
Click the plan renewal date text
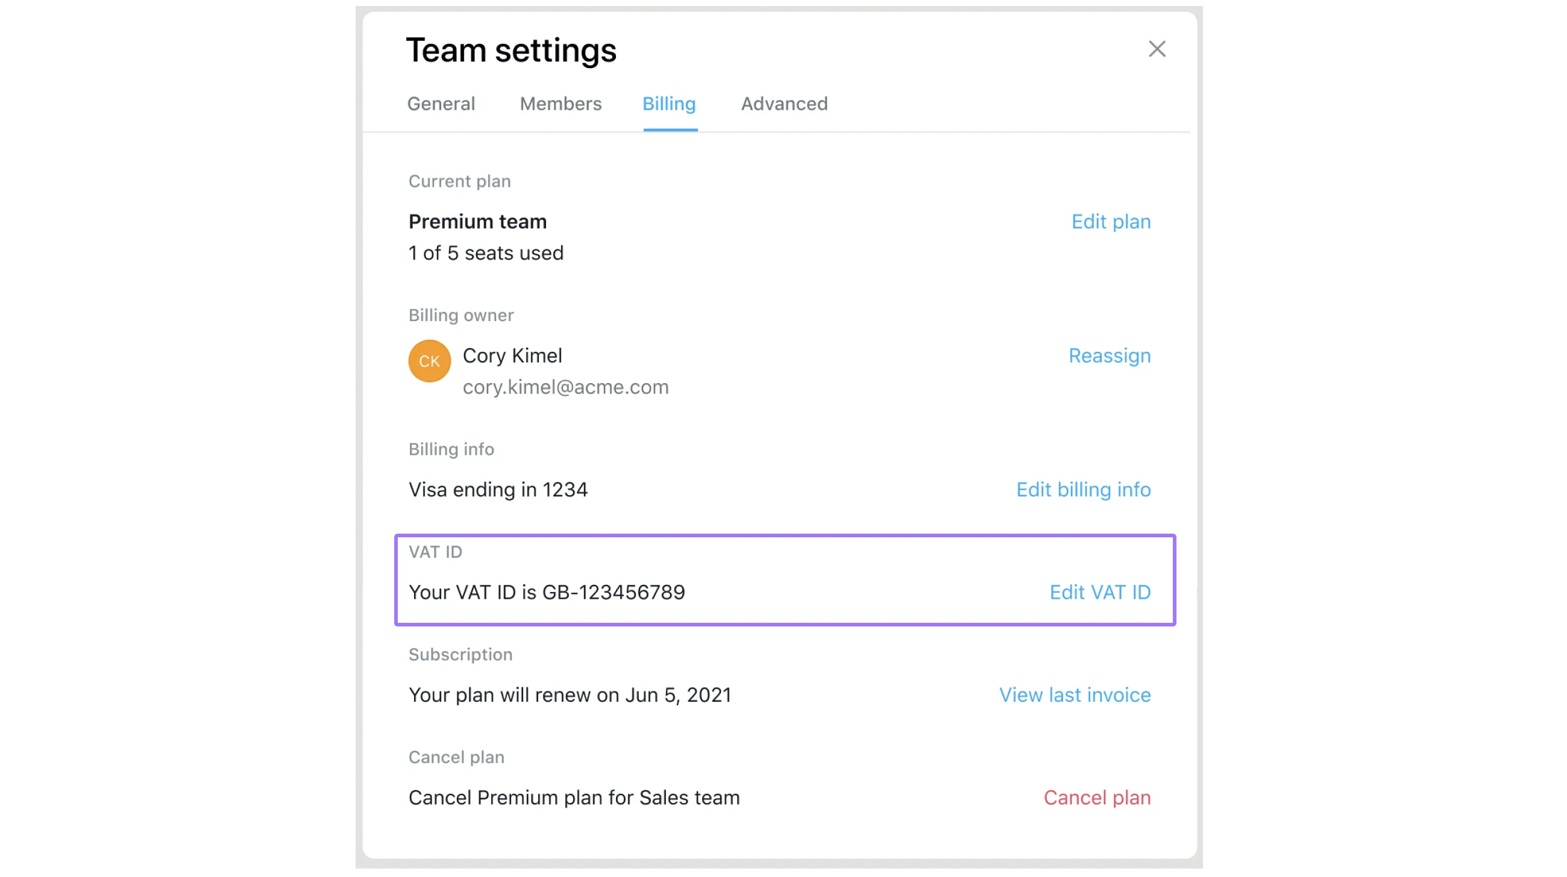570,695
